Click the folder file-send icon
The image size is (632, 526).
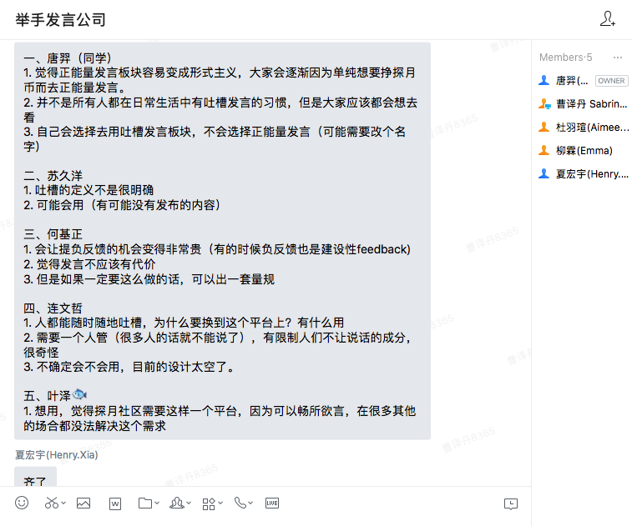(x=145, y=503)
